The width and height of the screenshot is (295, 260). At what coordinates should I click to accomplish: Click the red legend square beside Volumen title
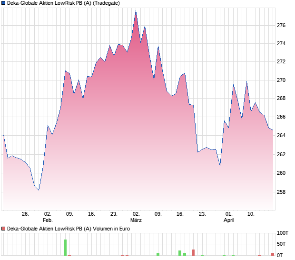pyautogui.click(x=3, y=229)
